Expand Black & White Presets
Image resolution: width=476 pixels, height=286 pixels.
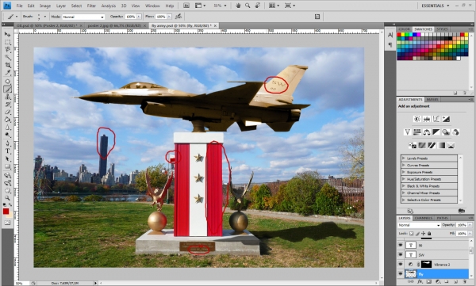[x=404, y=186]
